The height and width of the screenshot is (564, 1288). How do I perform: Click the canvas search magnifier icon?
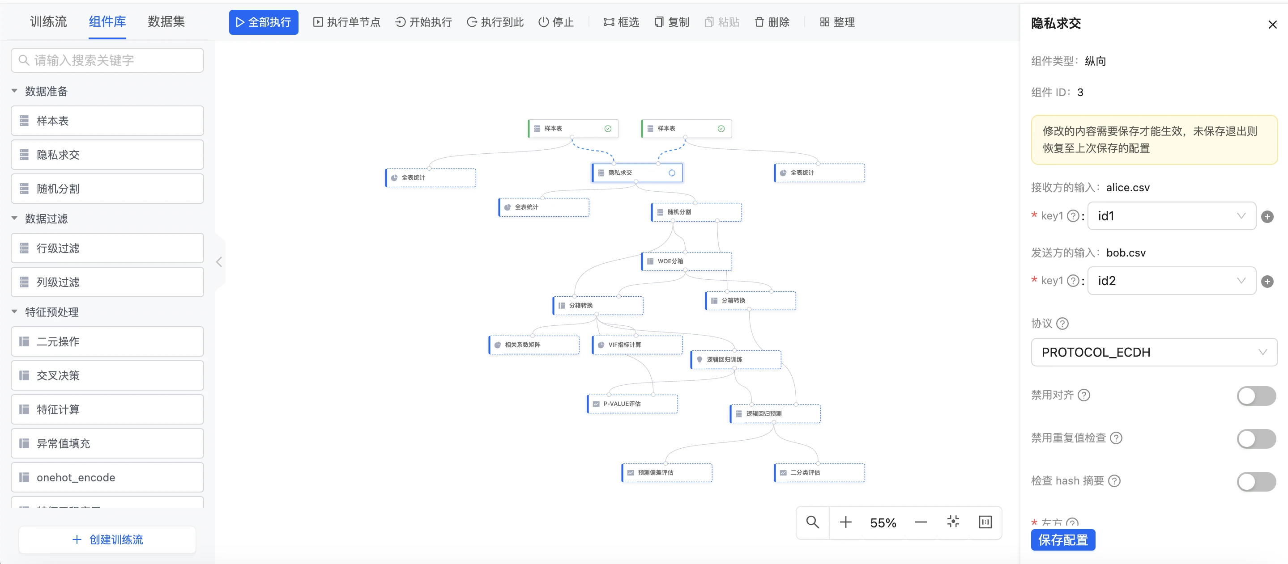point(813,522)
